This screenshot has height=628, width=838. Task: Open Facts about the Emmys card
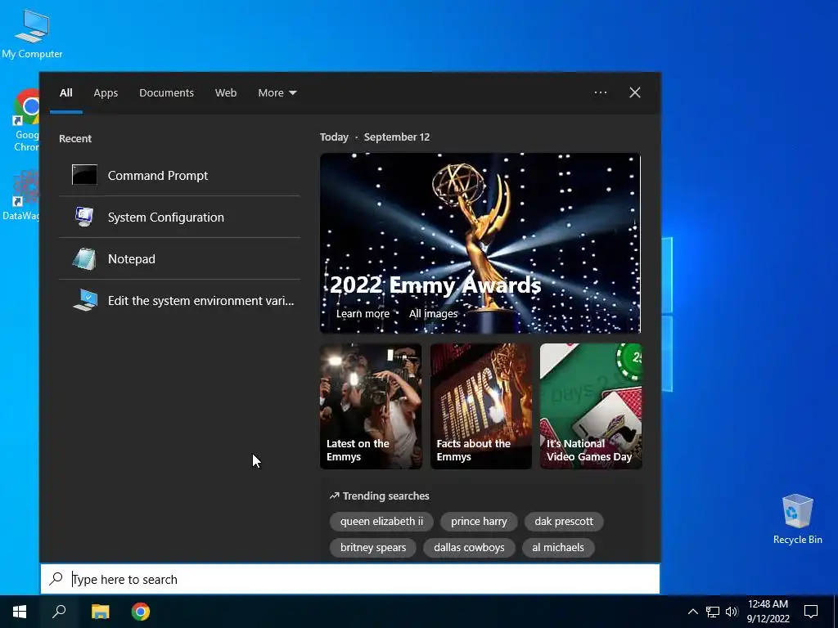[481, 406]
